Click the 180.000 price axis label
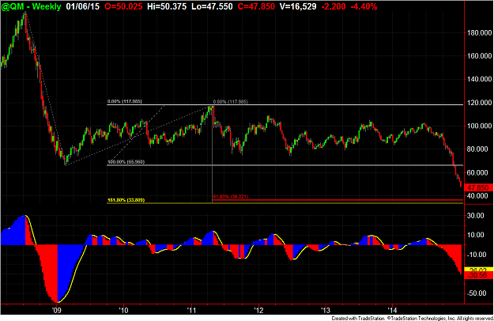This screenshot has width=494, height=321. click(479, 33)
